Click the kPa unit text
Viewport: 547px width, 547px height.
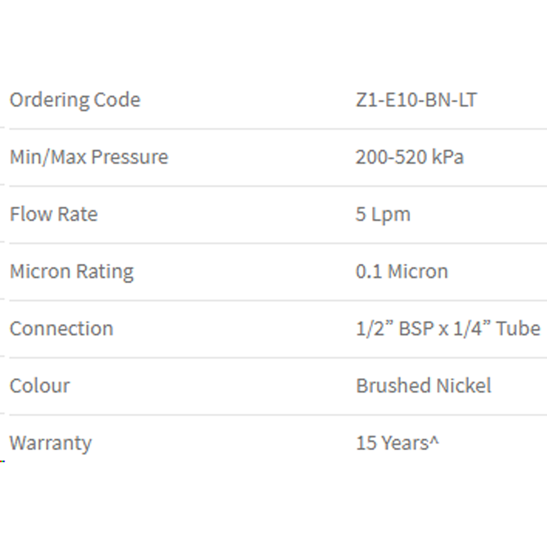[448, 157]
